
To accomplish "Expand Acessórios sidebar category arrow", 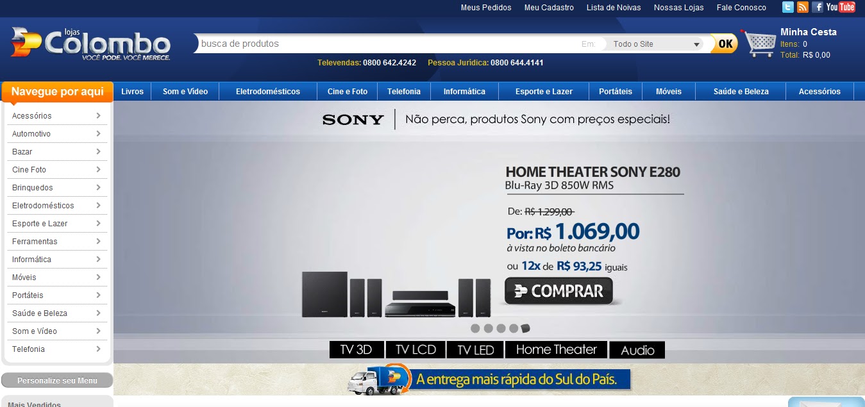I will click(98, 116).
